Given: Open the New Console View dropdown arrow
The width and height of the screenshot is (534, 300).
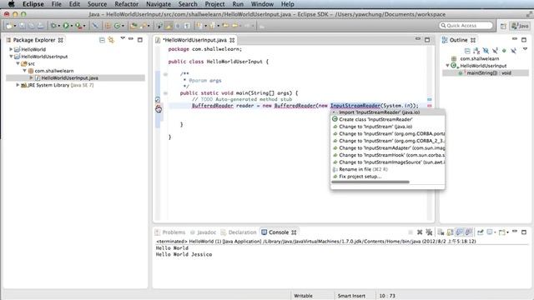Looking at the screenshot, I should coord(507,232).
